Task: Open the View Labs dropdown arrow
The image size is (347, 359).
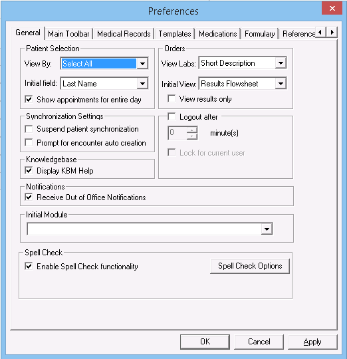Action: [281, 63]
